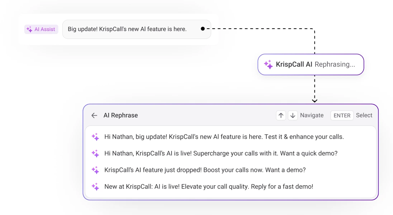Click the KrispCall AI Rephrasing pill
This screenshot has width=393, height=215.
(311, 64)
